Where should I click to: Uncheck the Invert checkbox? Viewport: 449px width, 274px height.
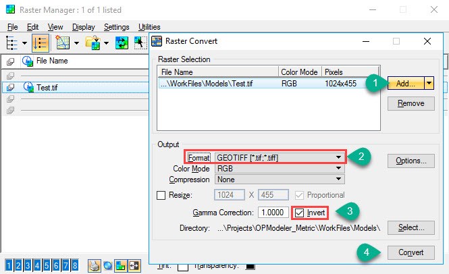pyautogui.click(x=300, y=213)
